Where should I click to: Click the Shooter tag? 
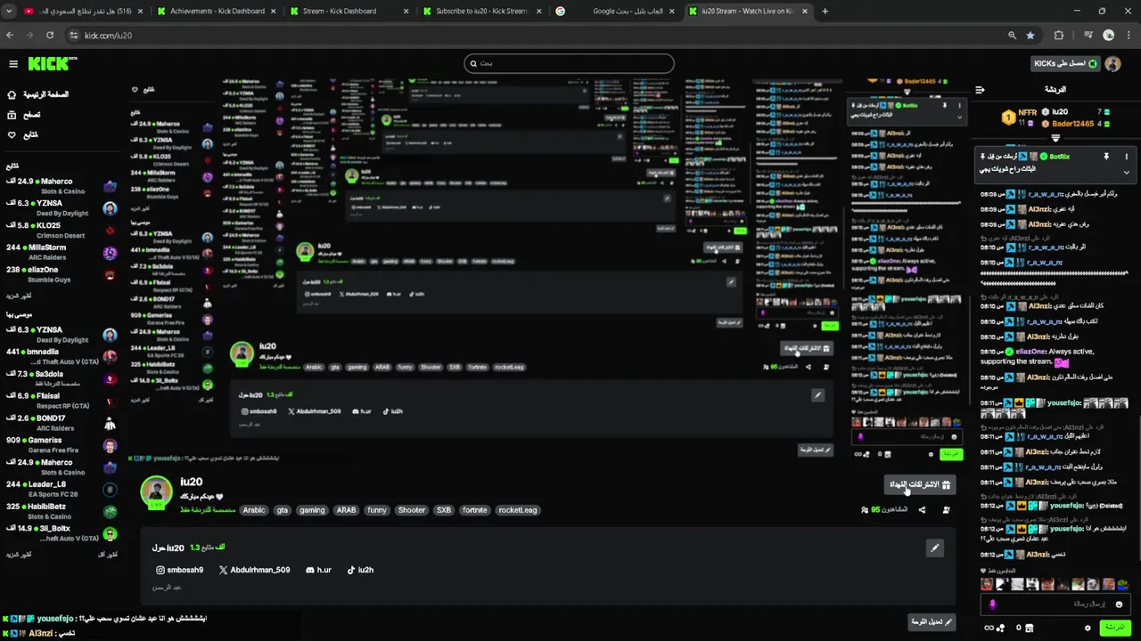click(412, 510)
